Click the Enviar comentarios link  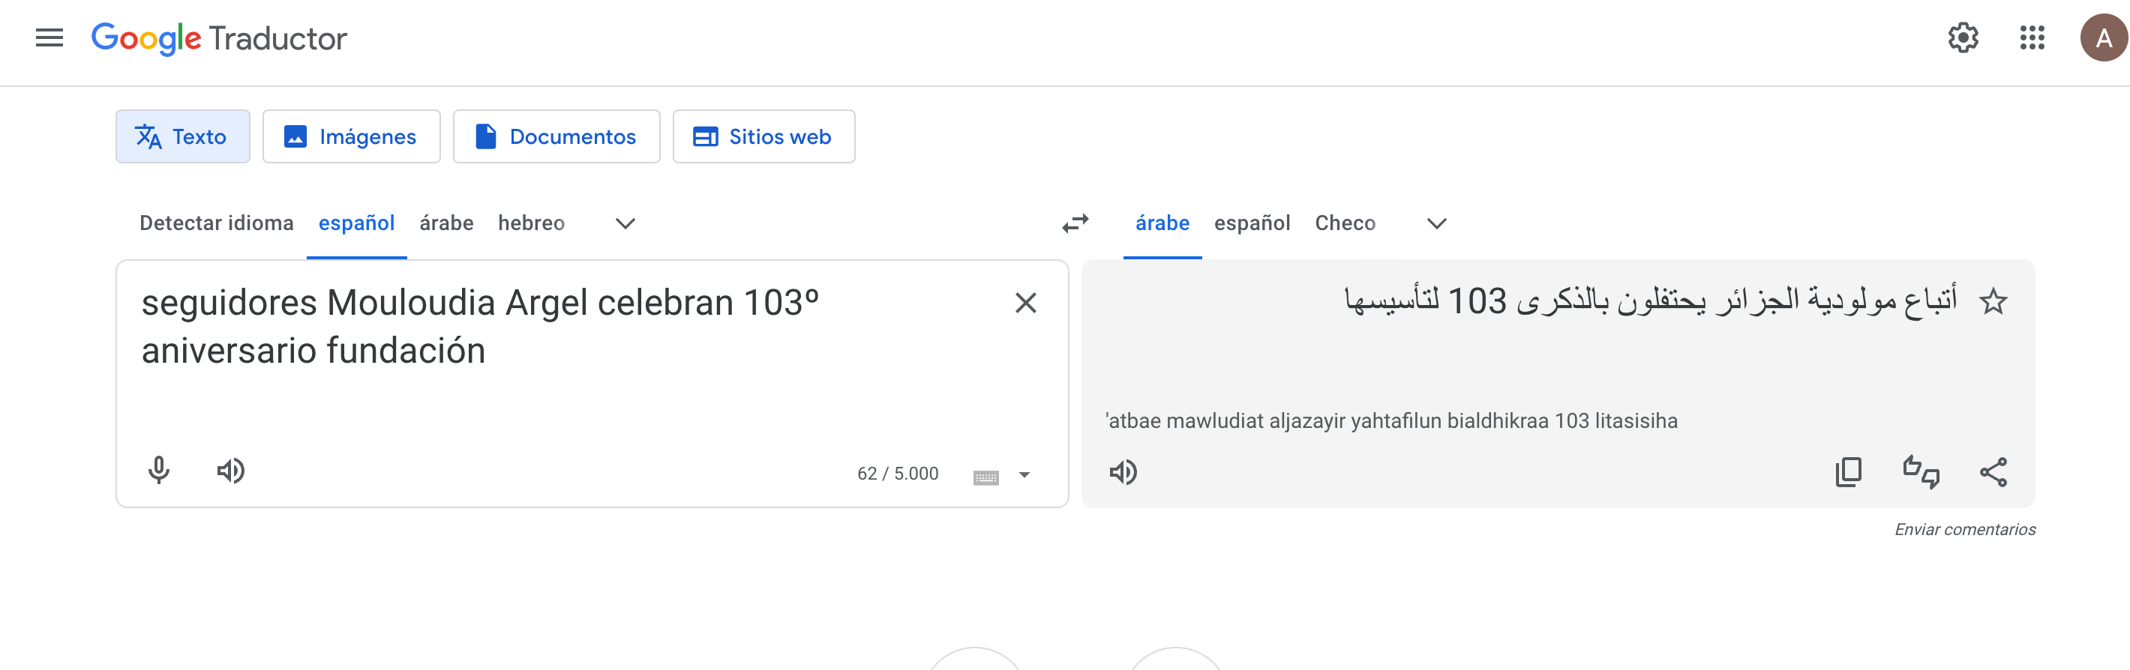click(x=1965, y=530)
